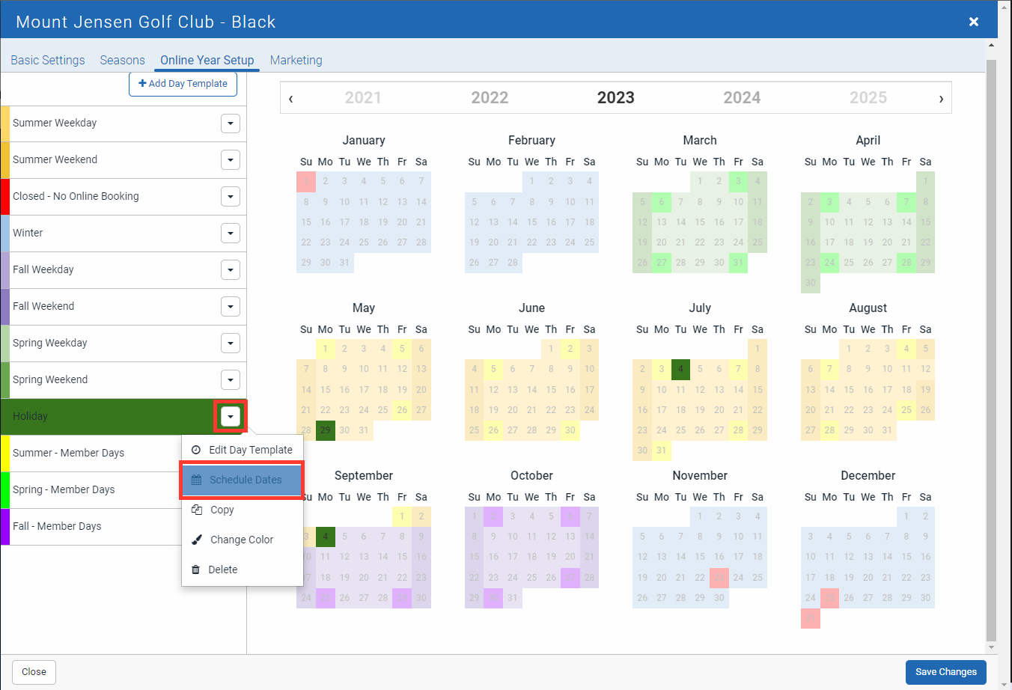This screenshot has width=1012, height=690.
Task: Click the Add Day Template button
Action: pyautogui.click(x=183, y=84)
